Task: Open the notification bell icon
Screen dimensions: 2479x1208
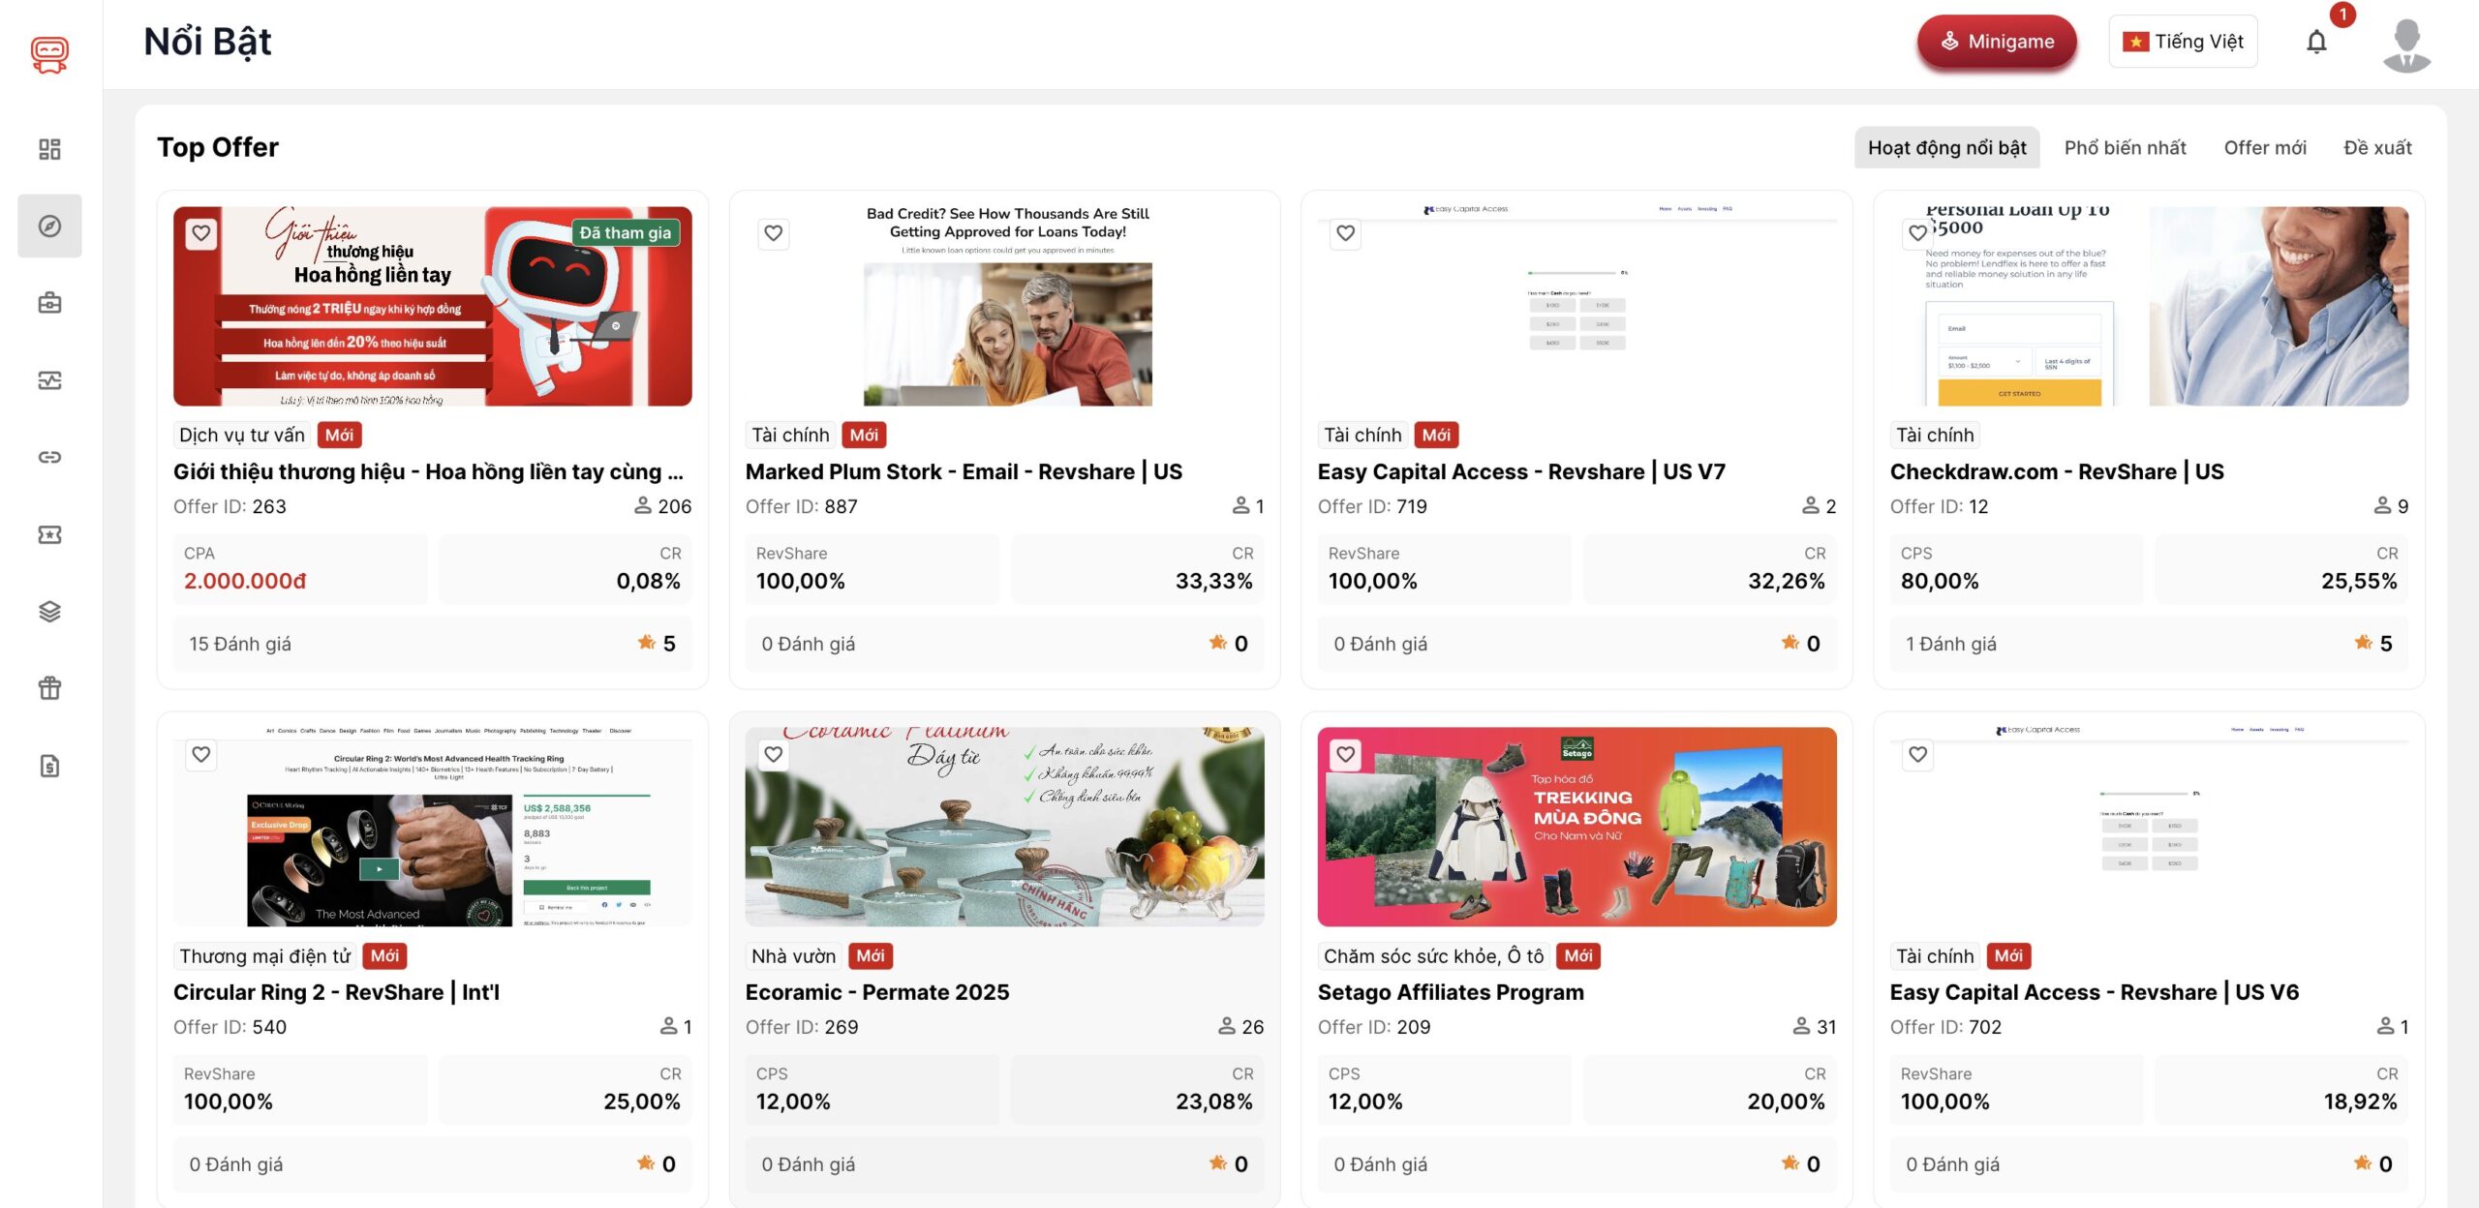Action: 2315,42
